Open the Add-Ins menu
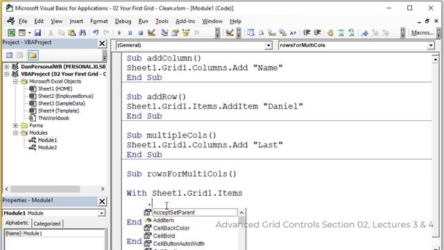The height and width of the screenshot is (250, 444). 185,22
